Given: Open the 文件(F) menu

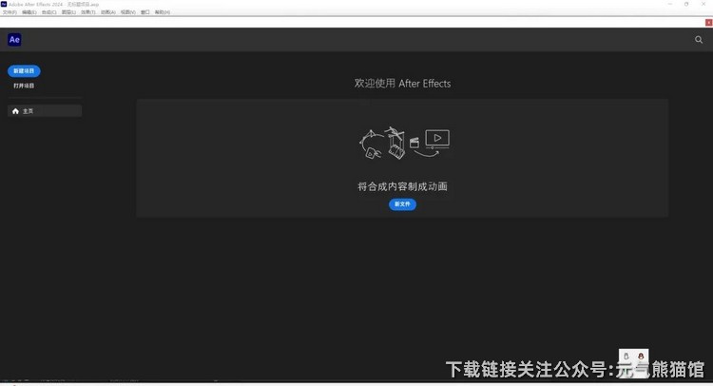Looking at the screenshot, I should (x=10, y=12).
